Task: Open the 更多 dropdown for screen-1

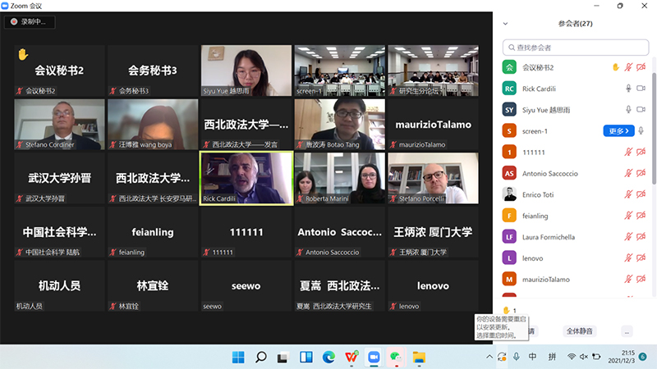Action: (x=618, y=130)
